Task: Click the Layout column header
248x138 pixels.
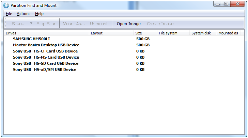Action: [111, 33]
